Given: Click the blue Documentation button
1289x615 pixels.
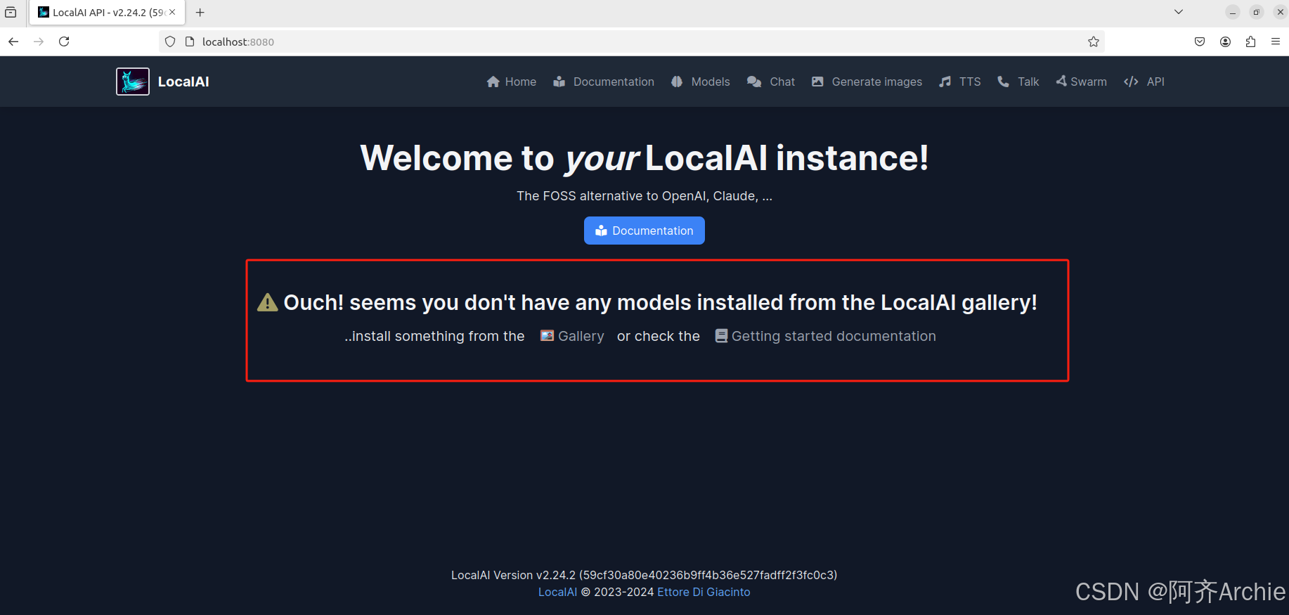Looking at the screenshot, I should (644, 231).
